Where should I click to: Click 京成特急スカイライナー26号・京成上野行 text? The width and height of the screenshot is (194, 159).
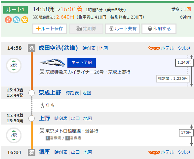click(88, 72)
